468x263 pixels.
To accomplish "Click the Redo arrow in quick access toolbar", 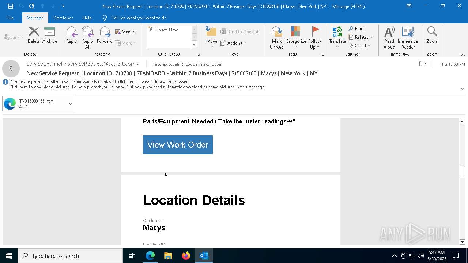I will [x=32, y=6].
